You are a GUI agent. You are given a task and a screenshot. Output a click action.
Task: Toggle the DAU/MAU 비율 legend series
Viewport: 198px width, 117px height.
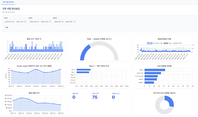155,43
